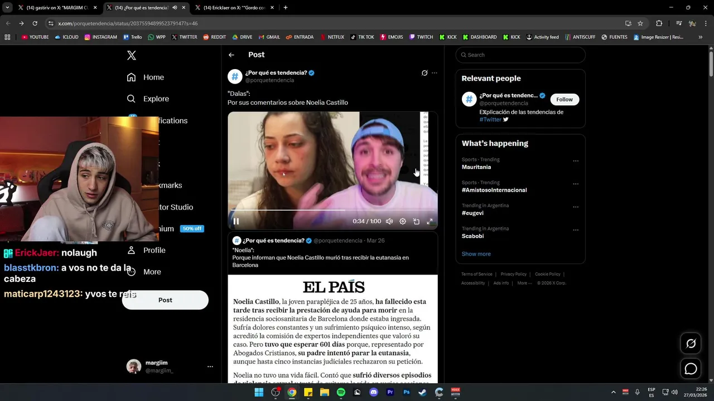Open Activity feed bookmark
The width and height of the screenshot is (714, 401).
542,37
